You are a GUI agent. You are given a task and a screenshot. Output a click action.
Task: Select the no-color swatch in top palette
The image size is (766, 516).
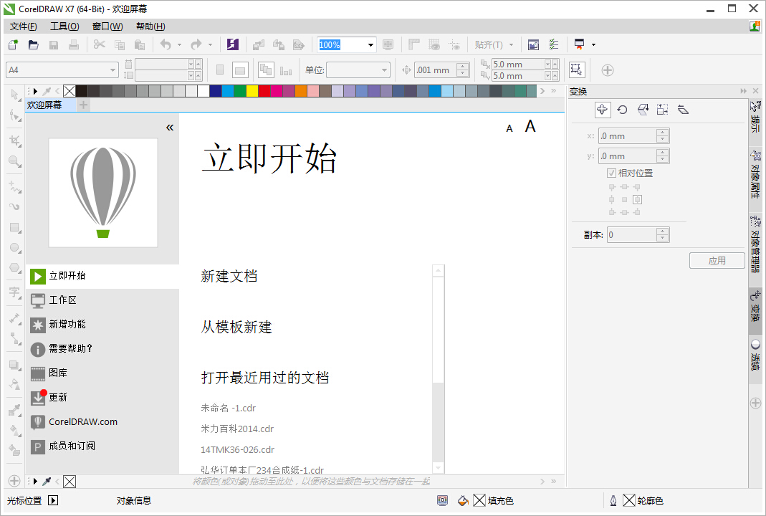tap(70, 91)
